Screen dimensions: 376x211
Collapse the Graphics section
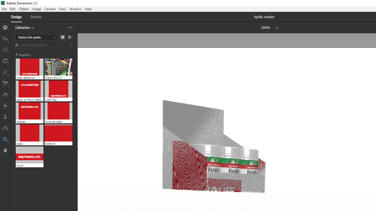pyautogui.click(x=17, y=55)
